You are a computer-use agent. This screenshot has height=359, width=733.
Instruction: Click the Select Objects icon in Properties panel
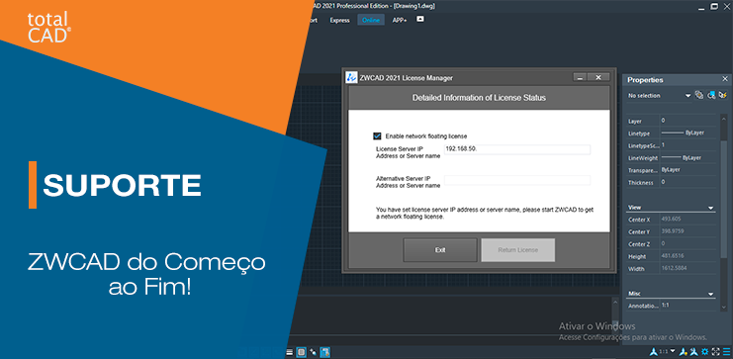click(x=711, y=95)
